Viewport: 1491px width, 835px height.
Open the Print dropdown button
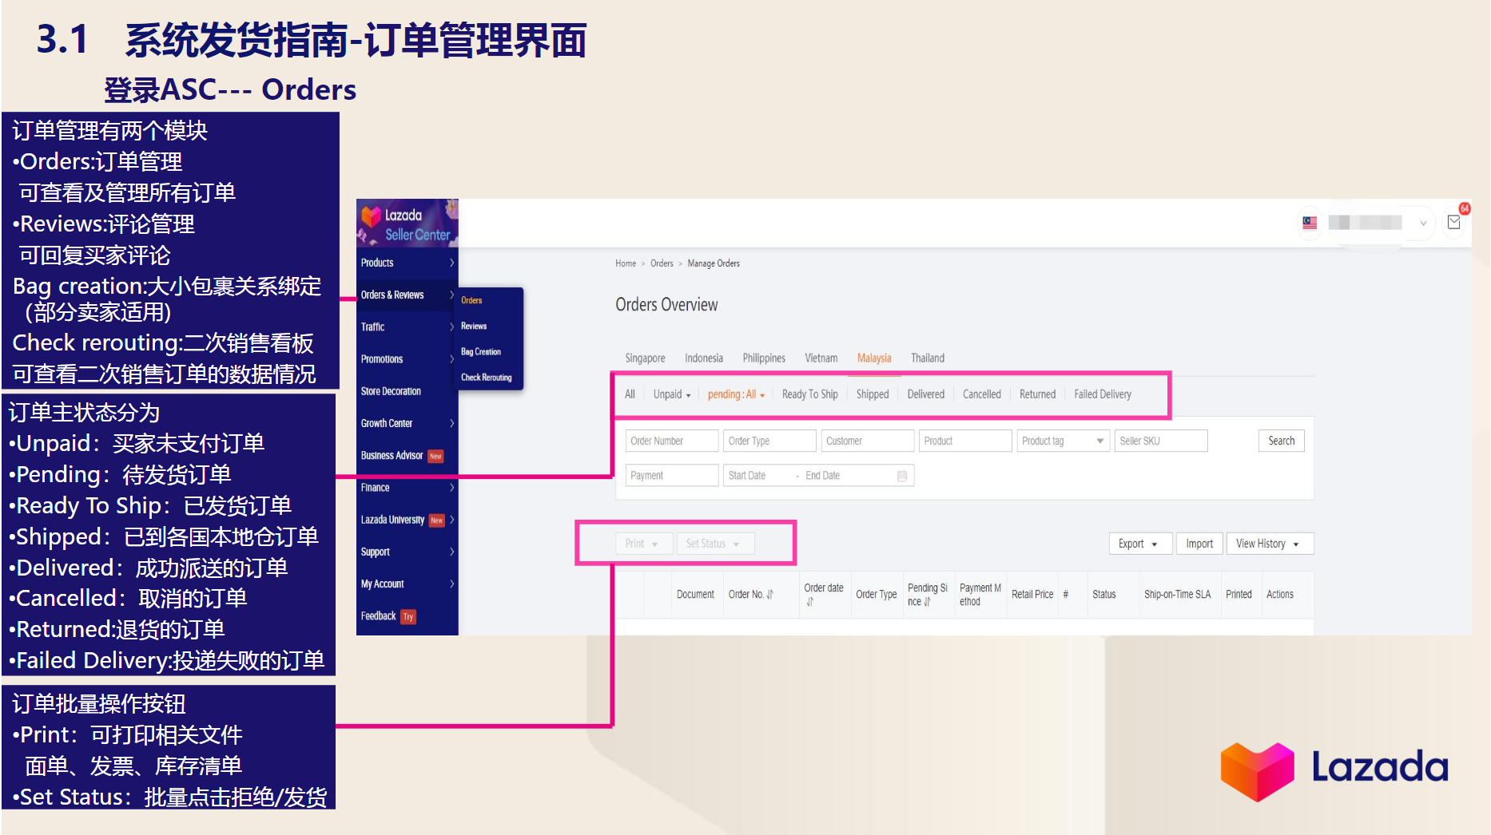click(x=644, y=544)
